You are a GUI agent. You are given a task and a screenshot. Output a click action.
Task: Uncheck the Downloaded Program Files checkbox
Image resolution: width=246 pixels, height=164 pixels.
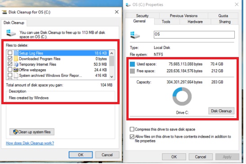click(10, 58)
